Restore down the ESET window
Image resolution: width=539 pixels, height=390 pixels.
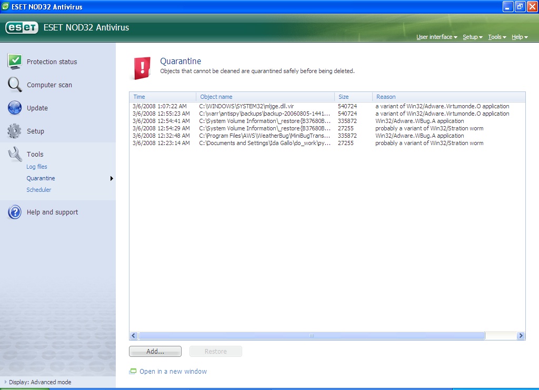(x=520, y=6)
